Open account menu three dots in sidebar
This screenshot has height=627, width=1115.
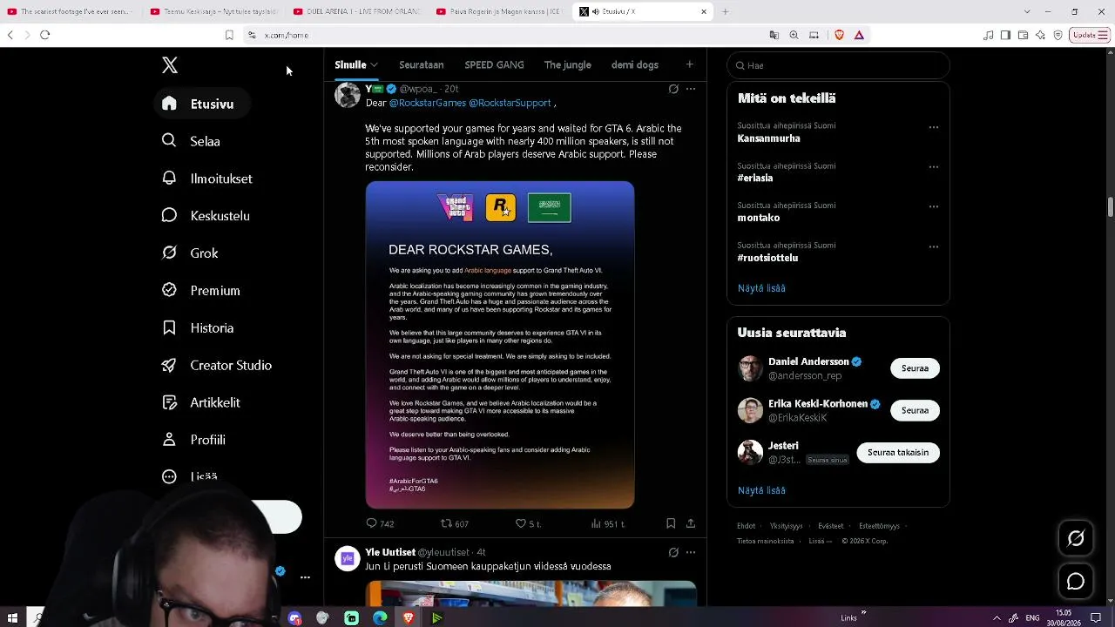[305, 577]
